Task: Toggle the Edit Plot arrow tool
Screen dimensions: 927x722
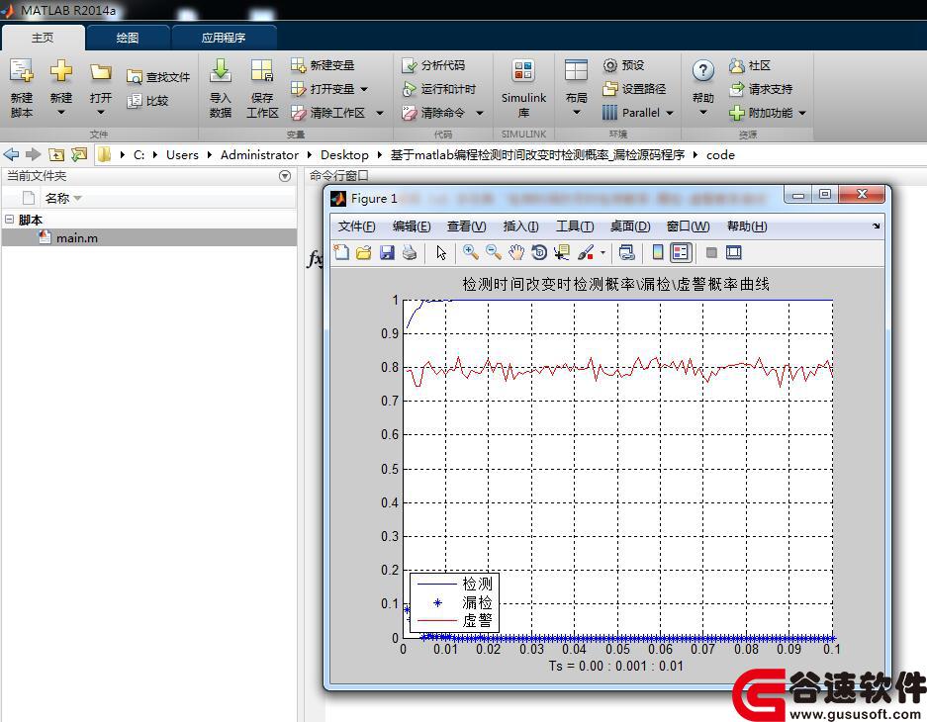Action: 441,253
